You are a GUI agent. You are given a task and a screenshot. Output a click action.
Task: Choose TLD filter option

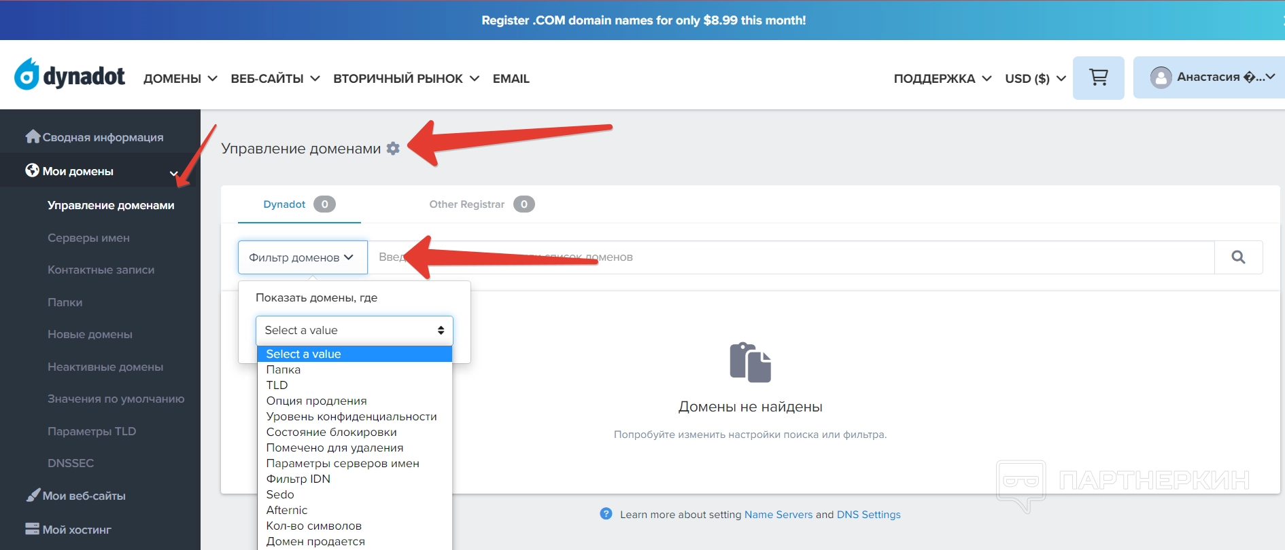coord(354,385)
